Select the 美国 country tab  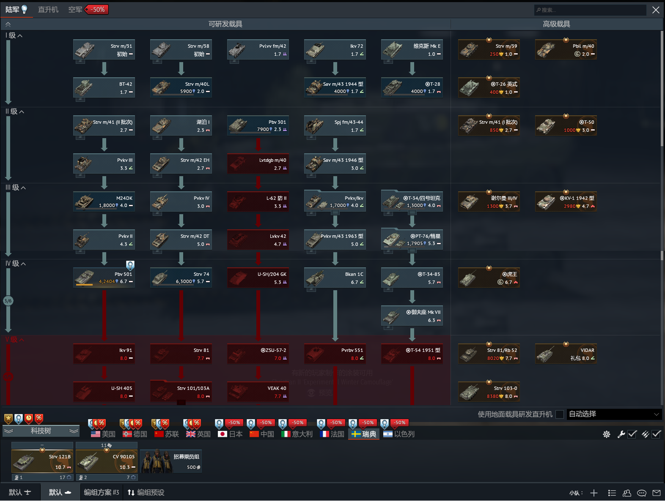click(103, 434)
